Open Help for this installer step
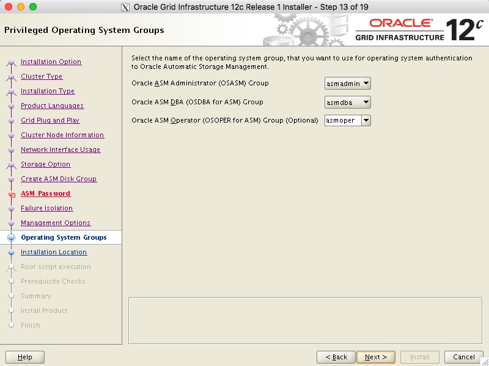Viewport: 489px width, 366px height. pos(24,357)
